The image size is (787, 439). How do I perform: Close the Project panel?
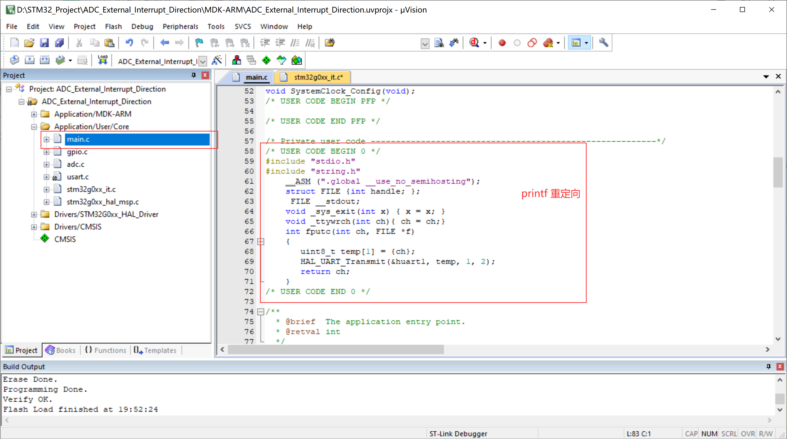tap(205, 75)
